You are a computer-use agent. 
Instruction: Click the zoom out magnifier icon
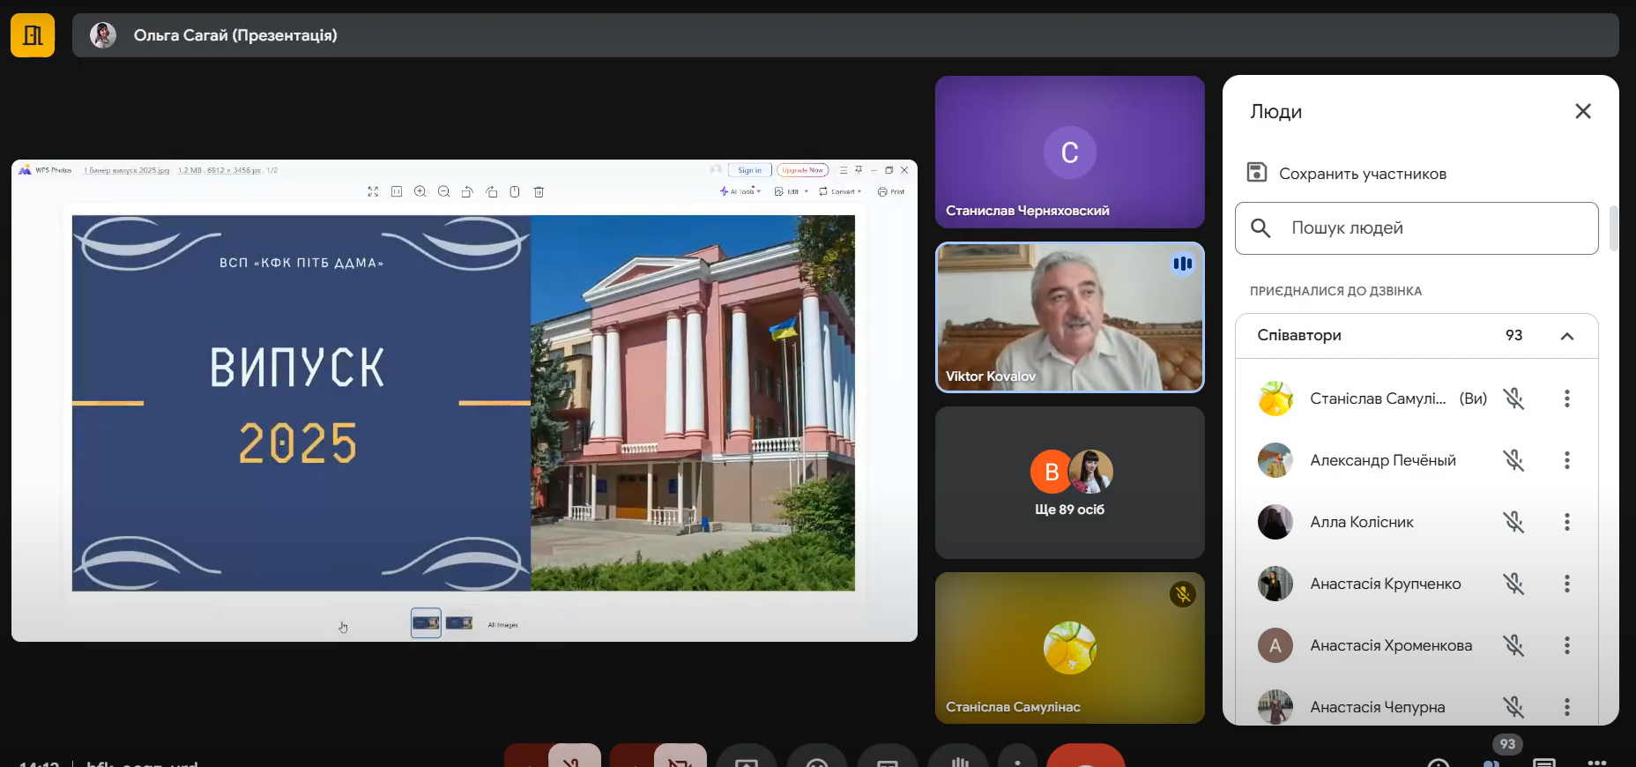click(444, 191)
